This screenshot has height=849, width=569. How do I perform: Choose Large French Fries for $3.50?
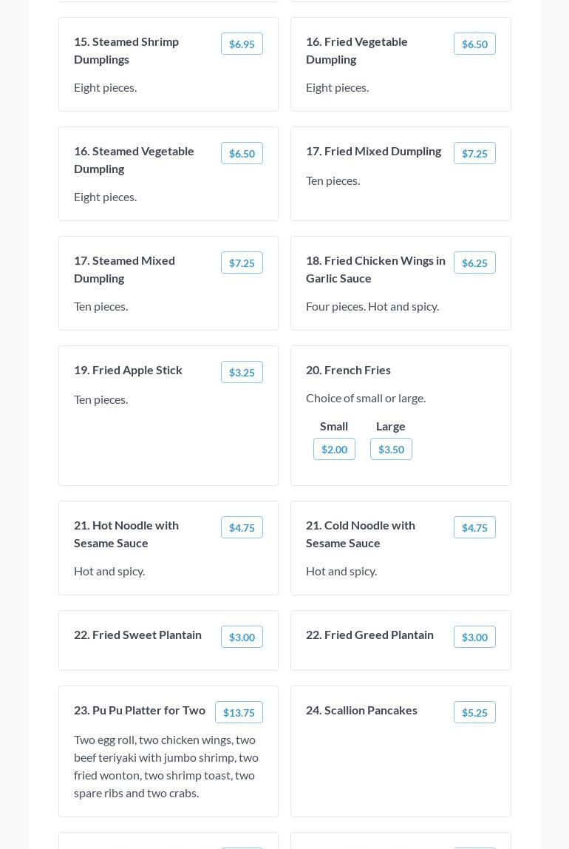click(x=391, y=450)
